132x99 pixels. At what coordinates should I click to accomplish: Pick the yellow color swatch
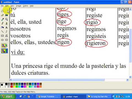click(14, 86)
